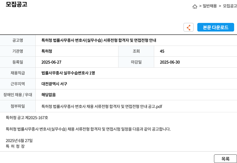Click the 특허청 agency name value

tap(47, 51)
